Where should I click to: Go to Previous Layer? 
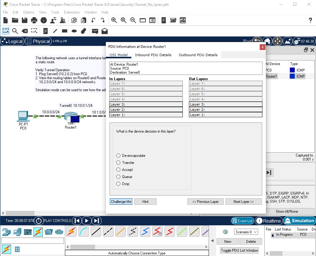(x=205, y=202)
